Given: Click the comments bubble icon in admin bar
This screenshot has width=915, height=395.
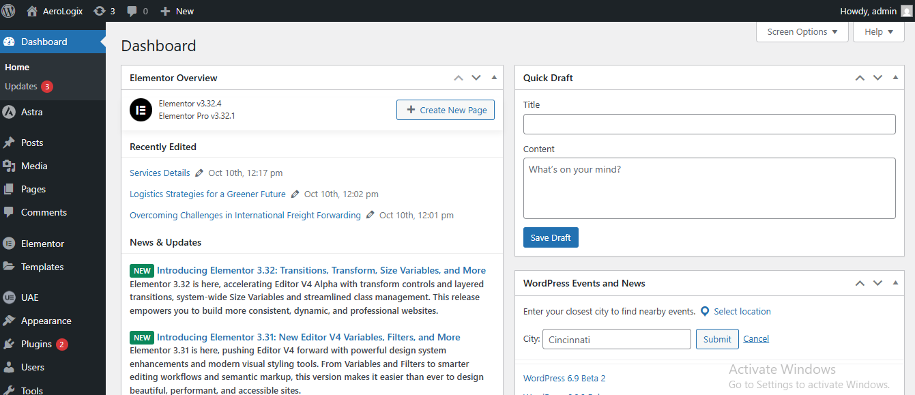Looking at the screenshot, I should click(x=132, y=11).
